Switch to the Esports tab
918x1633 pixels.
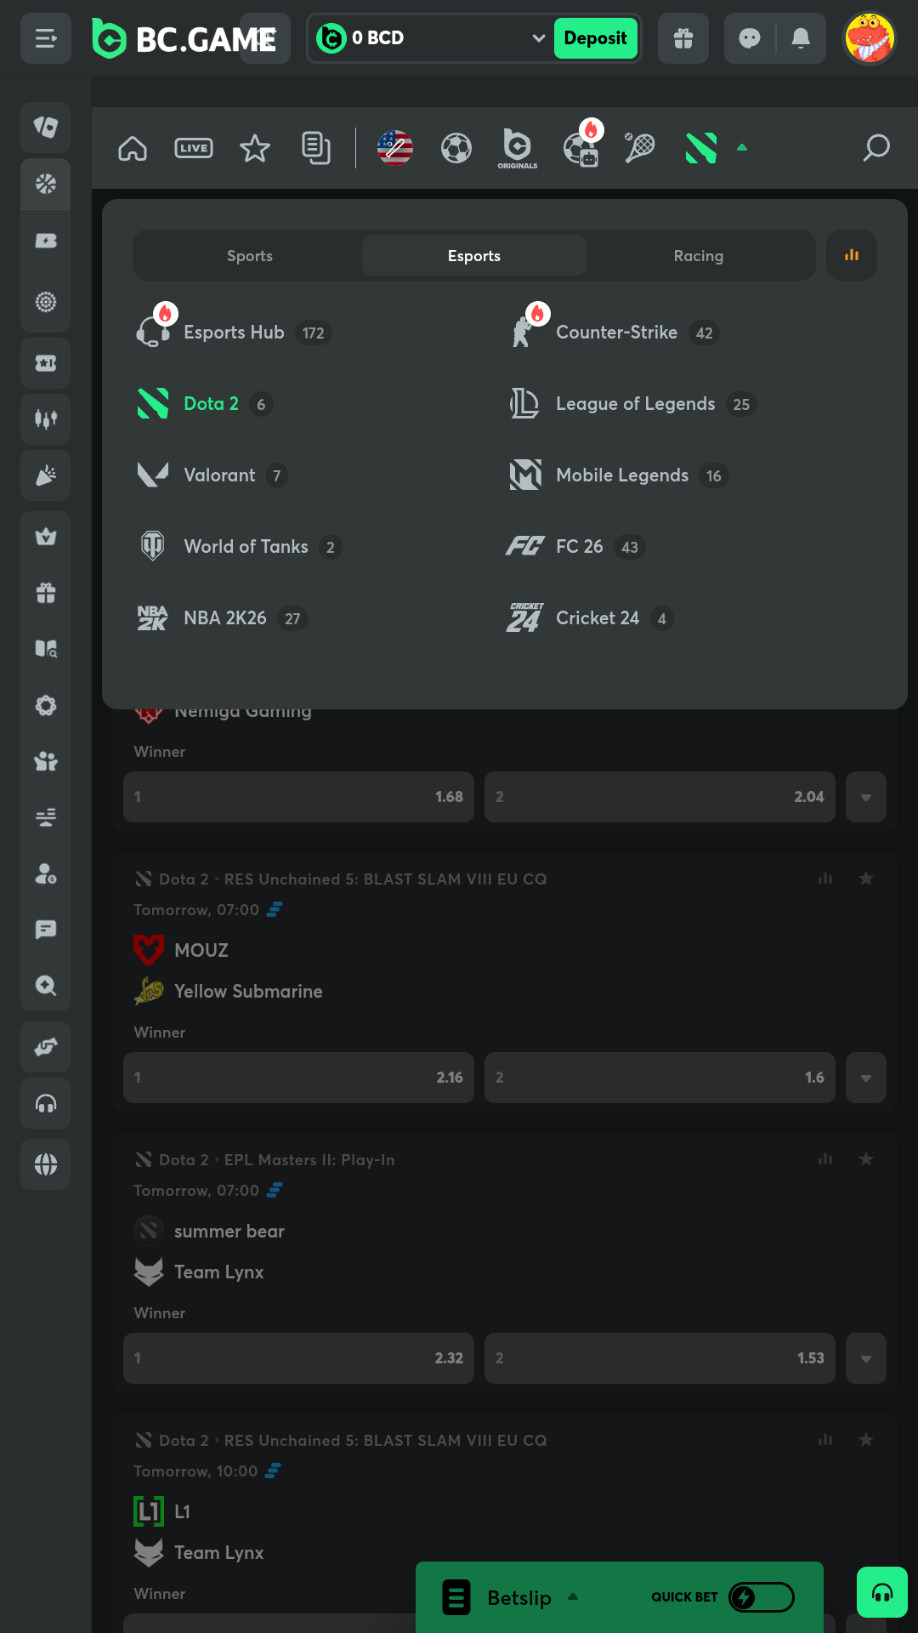coord(474,256)
